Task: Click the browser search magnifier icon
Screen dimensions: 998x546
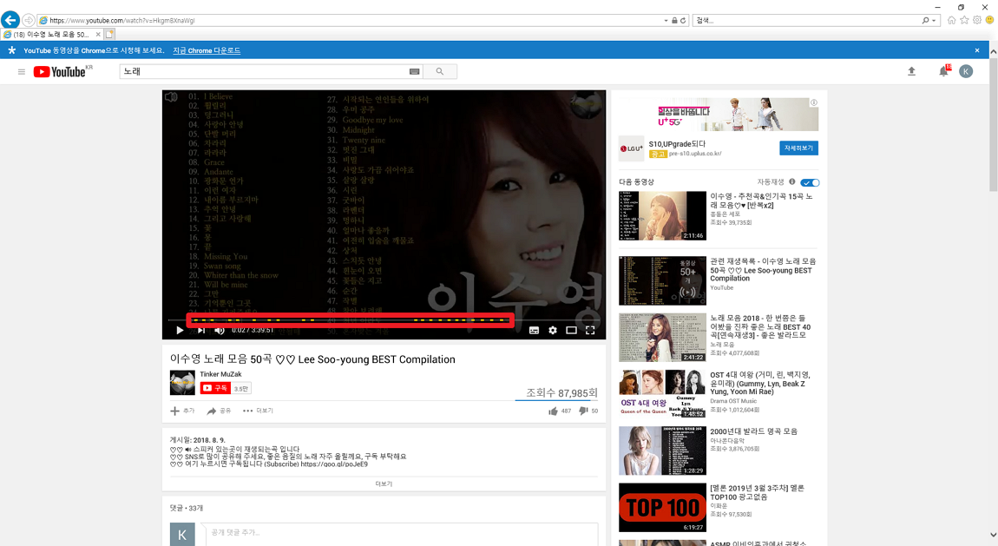Action: 925,20
